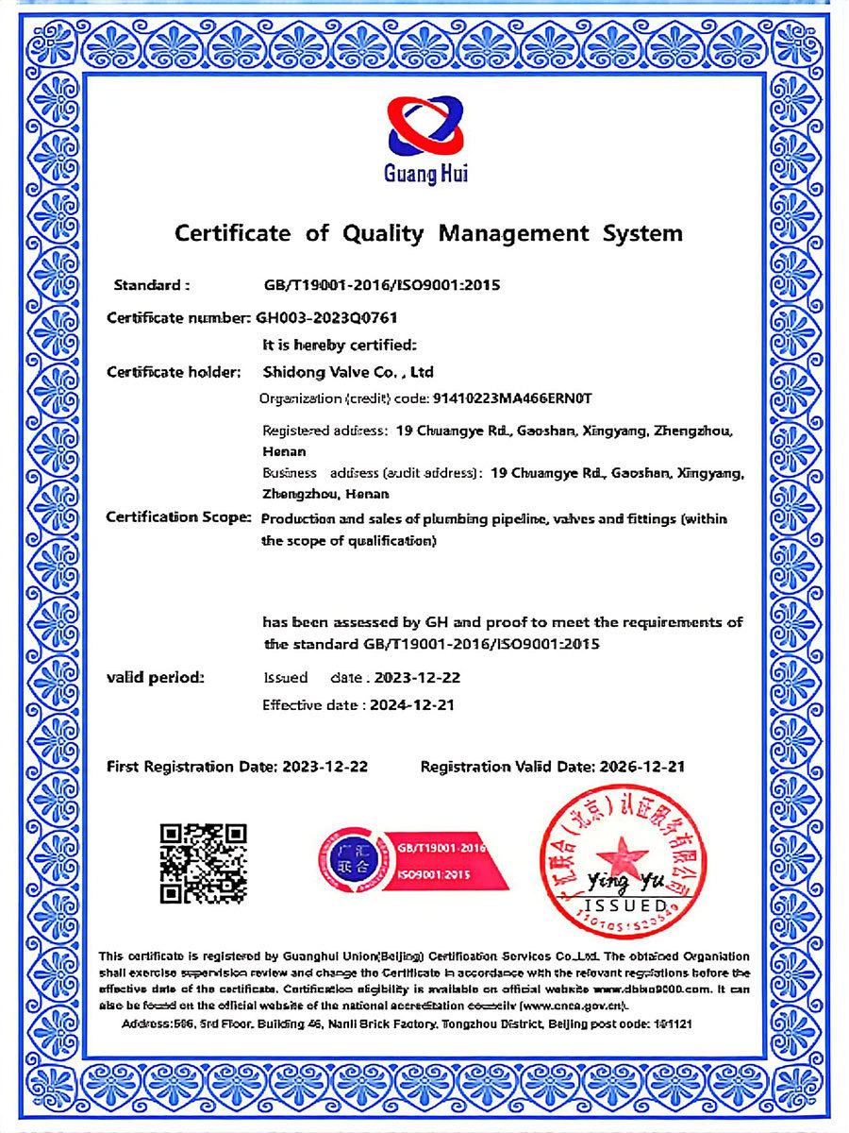Select the title 'Certificate of Quality Management System'

coord(428,232)
